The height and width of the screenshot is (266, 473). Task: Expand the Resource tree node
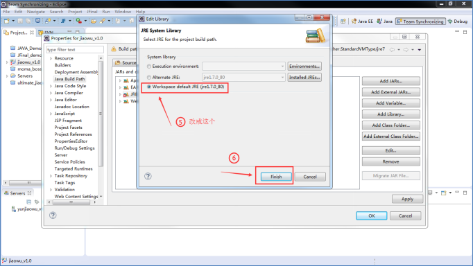coord(51,58)
